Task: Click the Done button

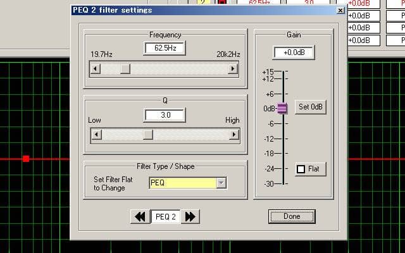Action: [x=292, y=216]
